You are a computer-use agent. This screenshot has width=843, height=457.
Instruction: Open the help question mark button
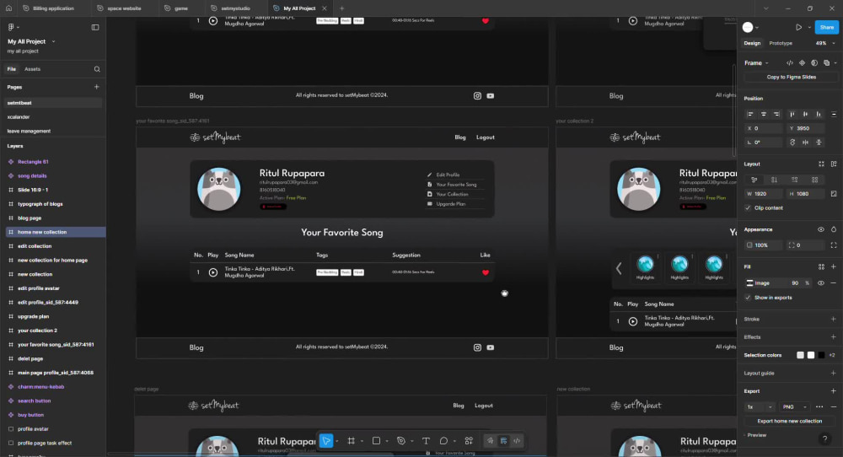(824, 439)
